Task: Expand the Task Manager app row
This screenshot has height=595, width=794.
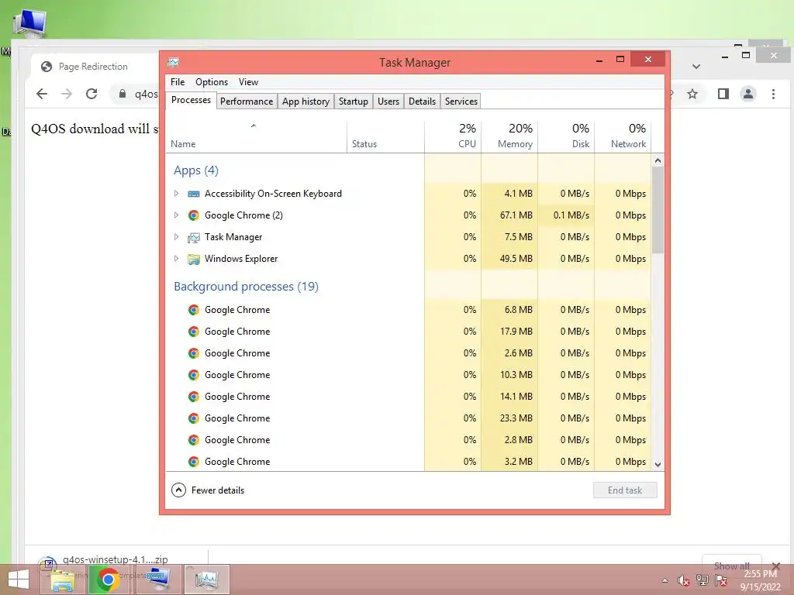Action: click(176, 237)
